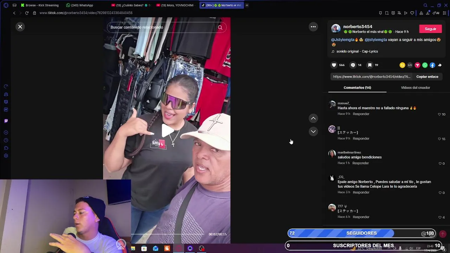Switch to ¿Cuánto Sabes? YouTube tab

pos(130,5)
